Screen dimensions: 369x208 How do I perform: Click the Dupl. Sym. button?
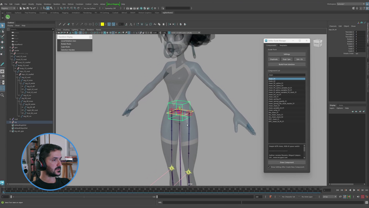pyautogui.click(x=287, y=59)
